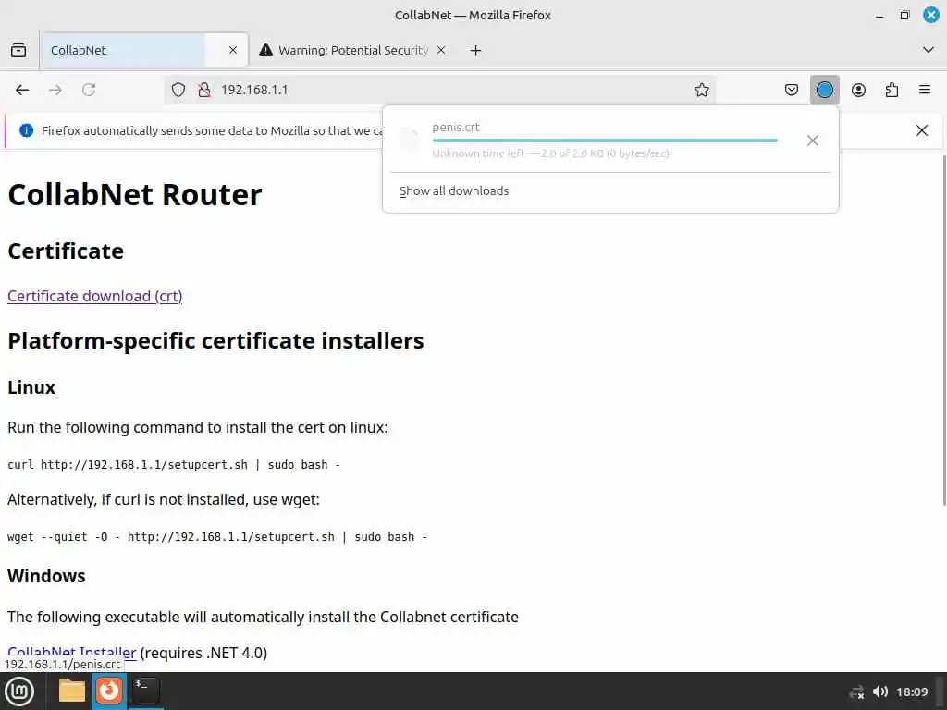The height and width of the screenshot is (710, 947).
Task: Open Show all downloads
Action: 454,190
